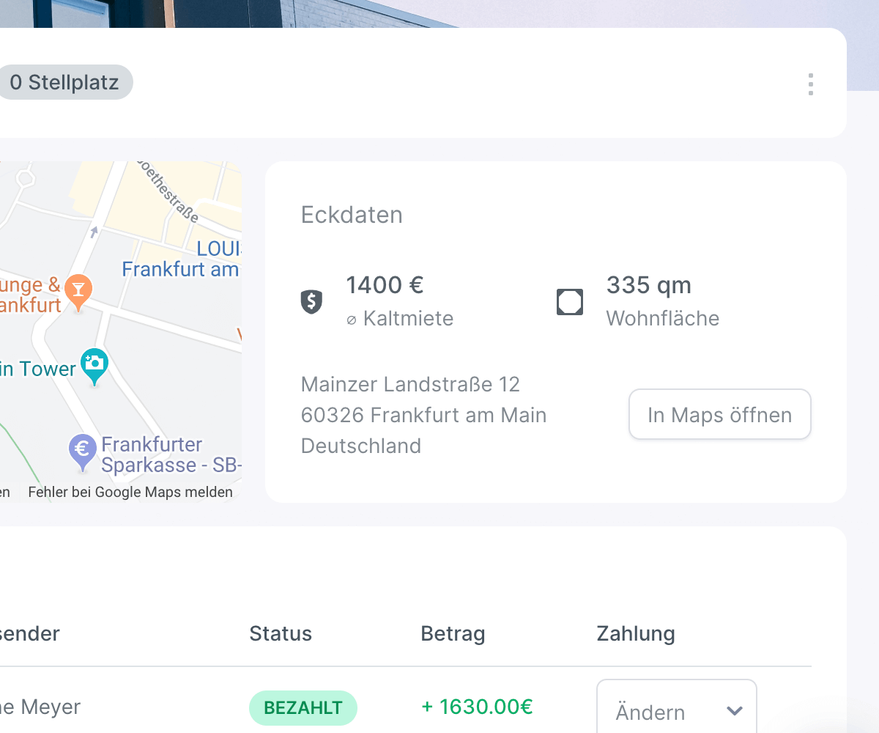
Task: Click the teal camera map marker
Action: point(94,366)
